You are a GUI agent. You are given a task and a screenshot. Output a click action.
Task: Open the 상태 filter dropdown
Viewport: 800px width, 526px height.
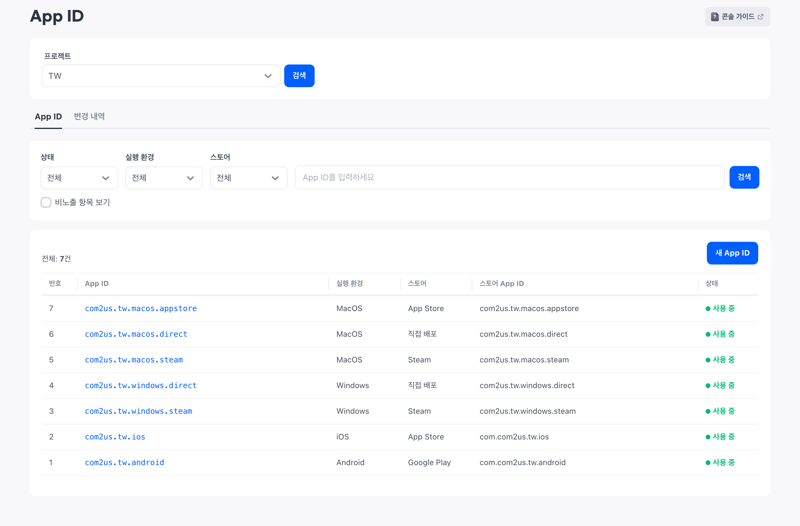tap(79, 178)
